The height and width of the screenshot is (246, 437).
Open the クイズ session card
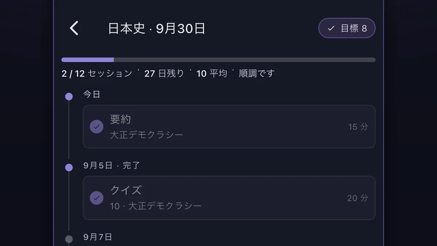[x=229, y=198]
